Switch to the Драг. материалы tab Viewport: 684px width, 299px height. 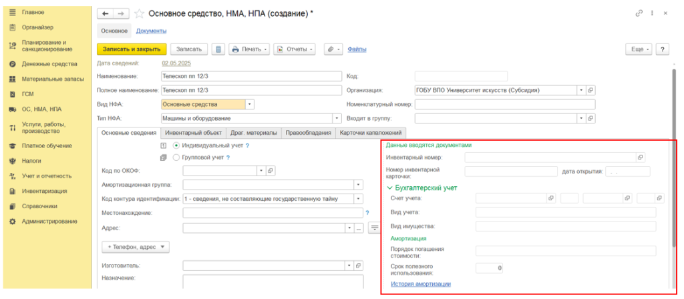coord(254,133)
